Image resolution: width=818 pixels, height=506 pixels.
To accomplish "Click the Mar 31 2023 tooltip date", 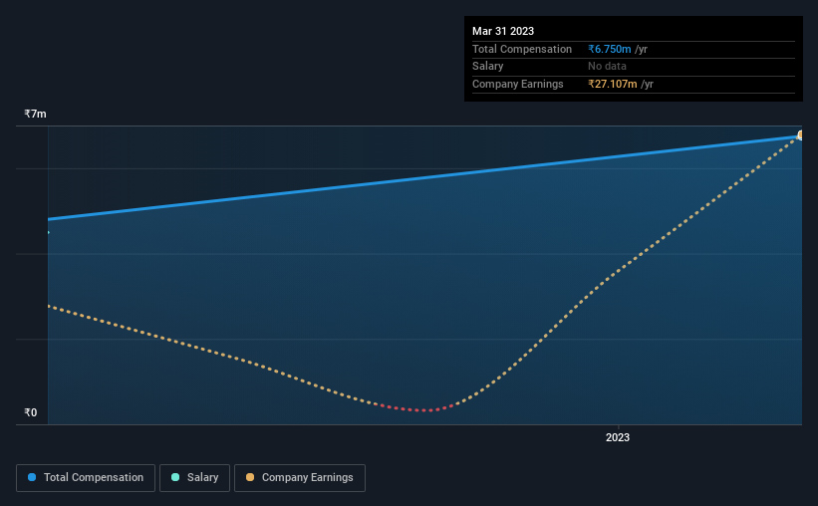I will pyautogui.click(x=503, y=31).
